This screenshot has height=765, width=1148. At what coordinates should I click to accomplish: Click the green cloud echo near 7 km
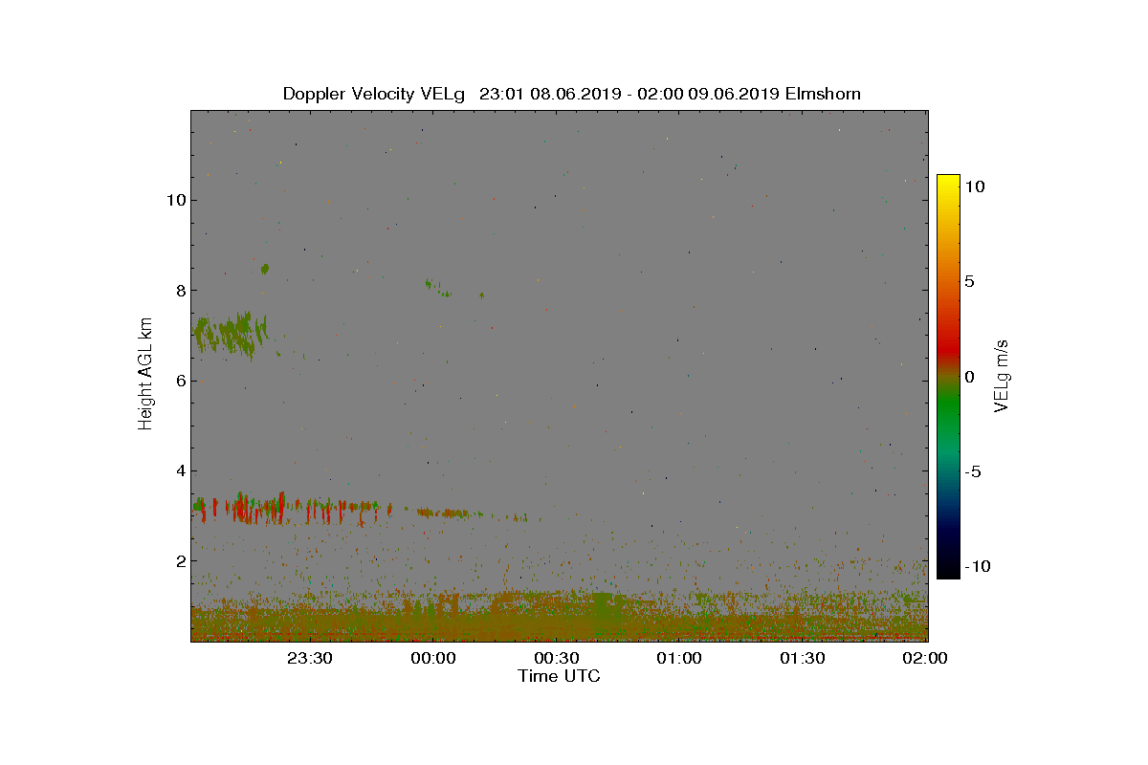(231, 334)
